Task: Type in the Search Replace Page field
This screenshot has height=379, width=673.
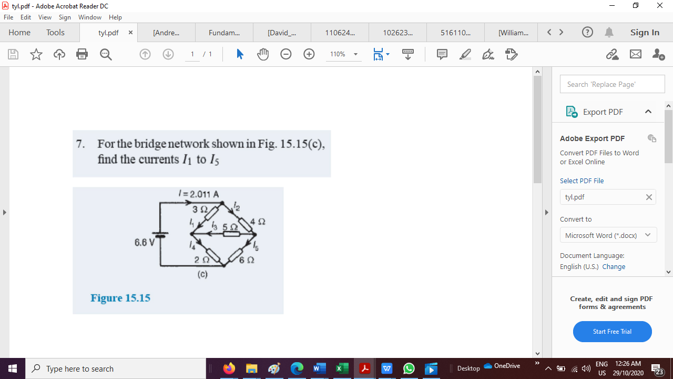Action: [612, 84]
